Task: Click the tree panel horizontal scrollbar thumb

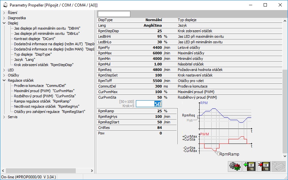Action: [x=41, y=171]
